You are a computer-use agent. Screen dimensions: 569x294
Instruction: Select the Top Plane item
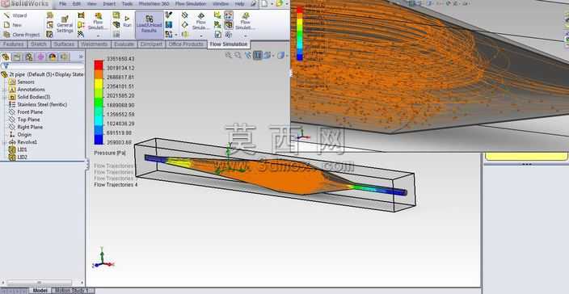point(24,120)
